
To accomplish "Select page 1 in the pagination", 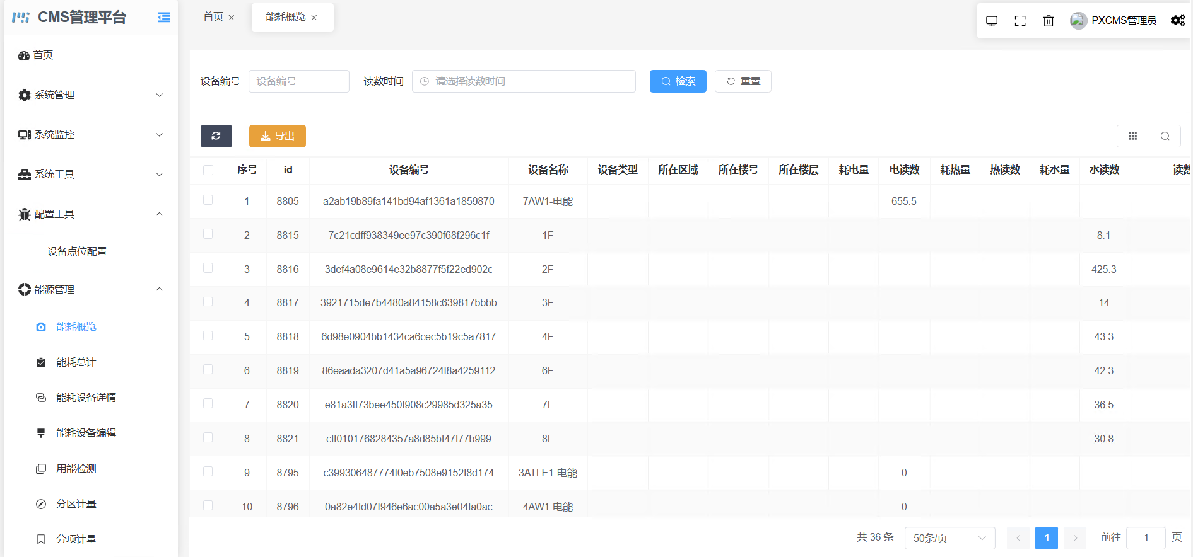I will [1047, 538].
